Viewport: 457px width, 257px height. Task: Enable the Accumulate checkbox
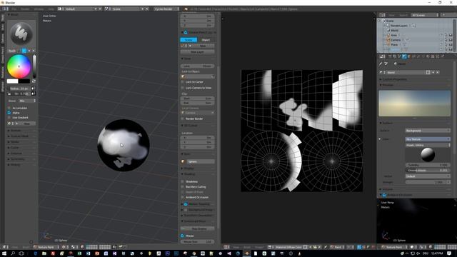(x=9, y=108)
